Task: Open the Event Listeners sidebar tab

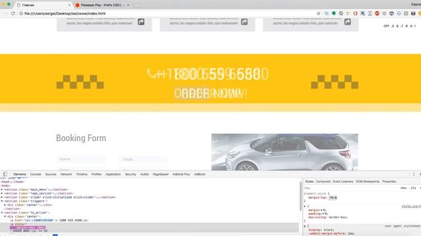Action: [343, 182]
